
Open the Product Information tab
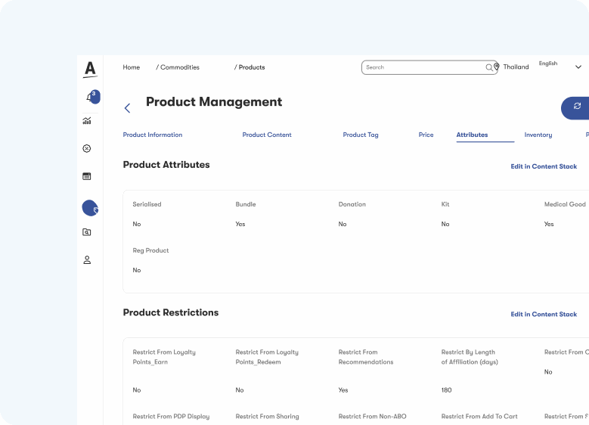pyautogui.click(x=153, y=135)
